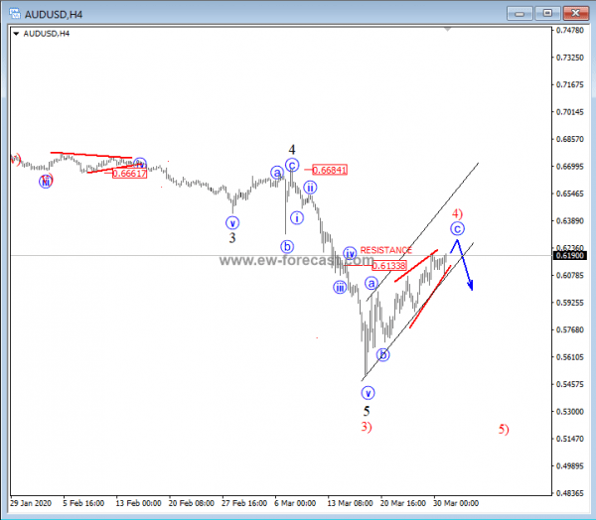Select the 0.66617 red price label

point(129,173)
